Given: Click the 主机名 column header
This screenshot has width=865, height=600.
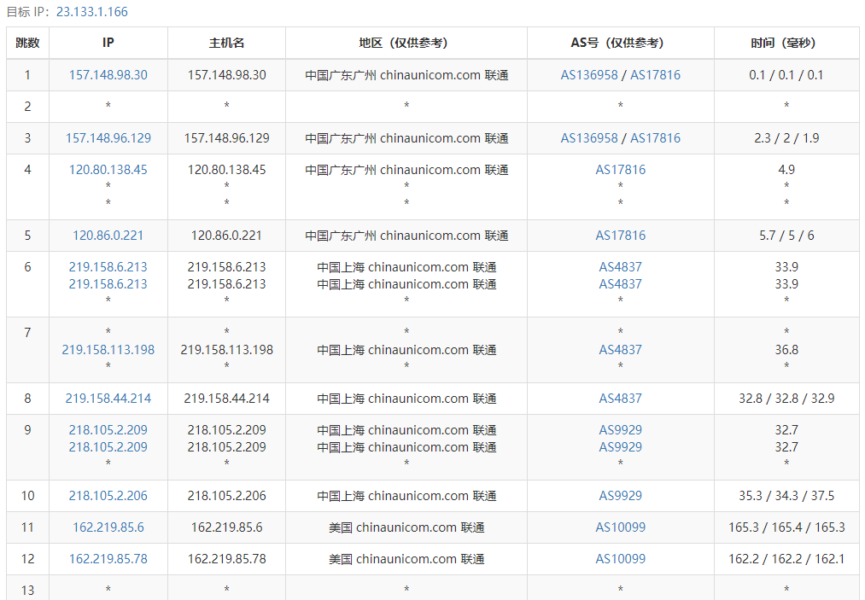Looking at the screenshot, I should click(227, 43).
